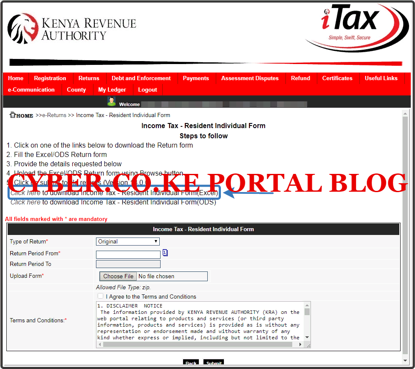415x369 pixels.
Task: Open the Assessment Disputes menu
Action: (x=250, y=78)
